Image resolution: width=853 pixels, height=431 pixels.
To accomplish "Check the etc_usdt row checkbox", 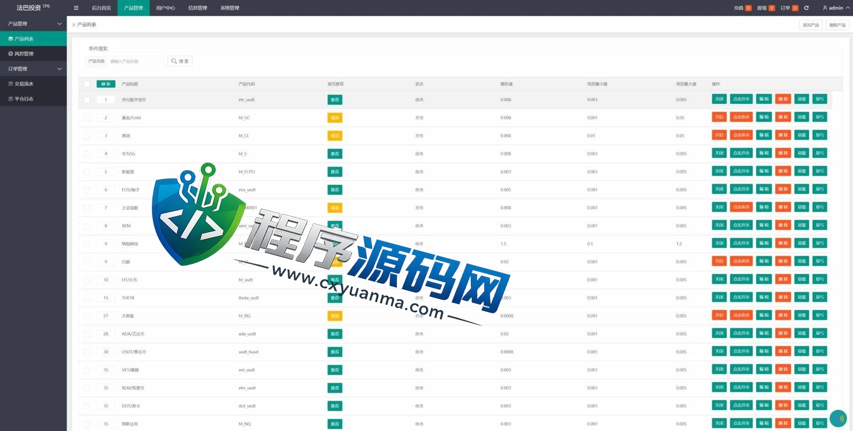I will click(x=87, y=100).
